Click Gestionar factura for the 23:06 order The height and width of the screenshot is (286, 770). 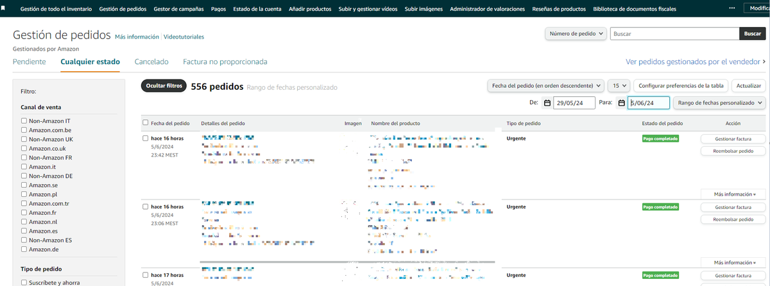(733, 207)
